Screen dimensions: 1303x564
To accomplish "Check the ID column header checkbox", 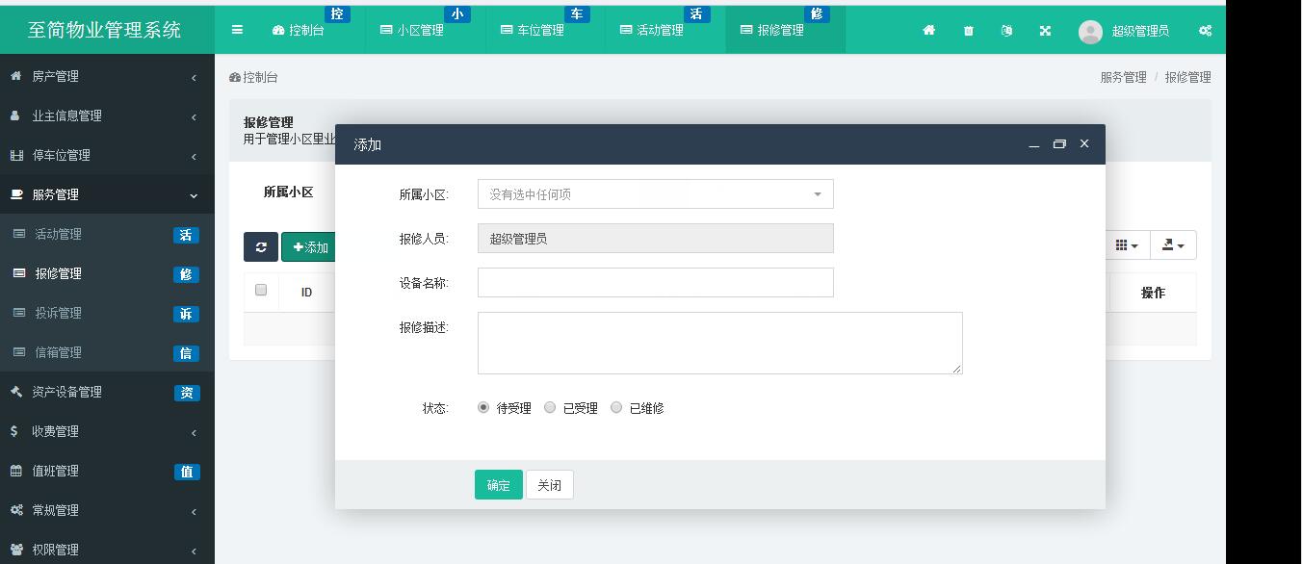I will point(260,292).
